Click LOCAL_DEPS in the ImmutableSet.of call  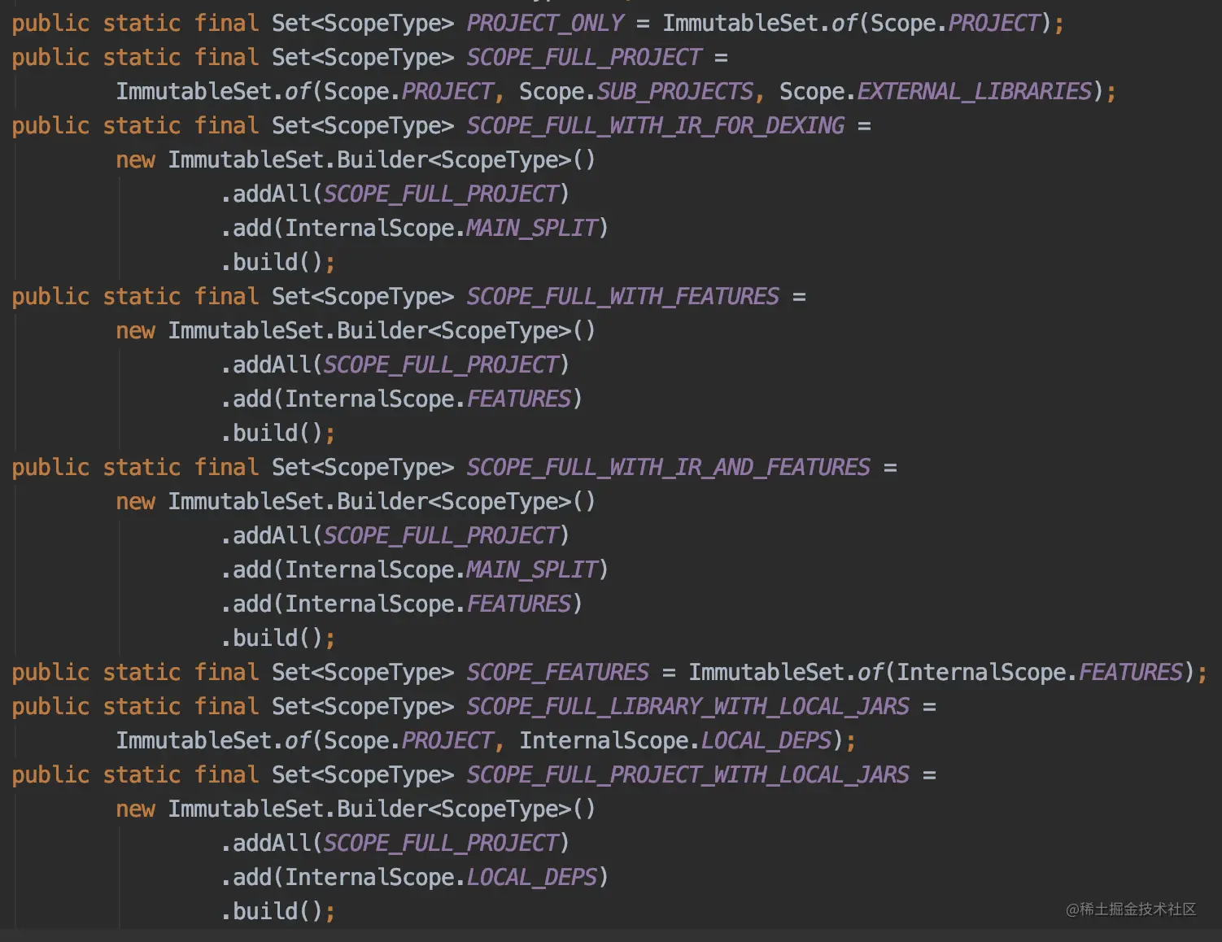tap(766, 740)
